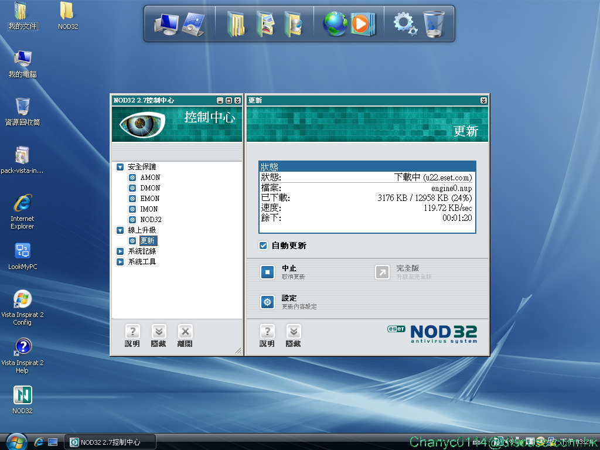The image size is (600, 450).
Task: Launch Internet Explorer from quick launch
Action: tap(39, 442)
